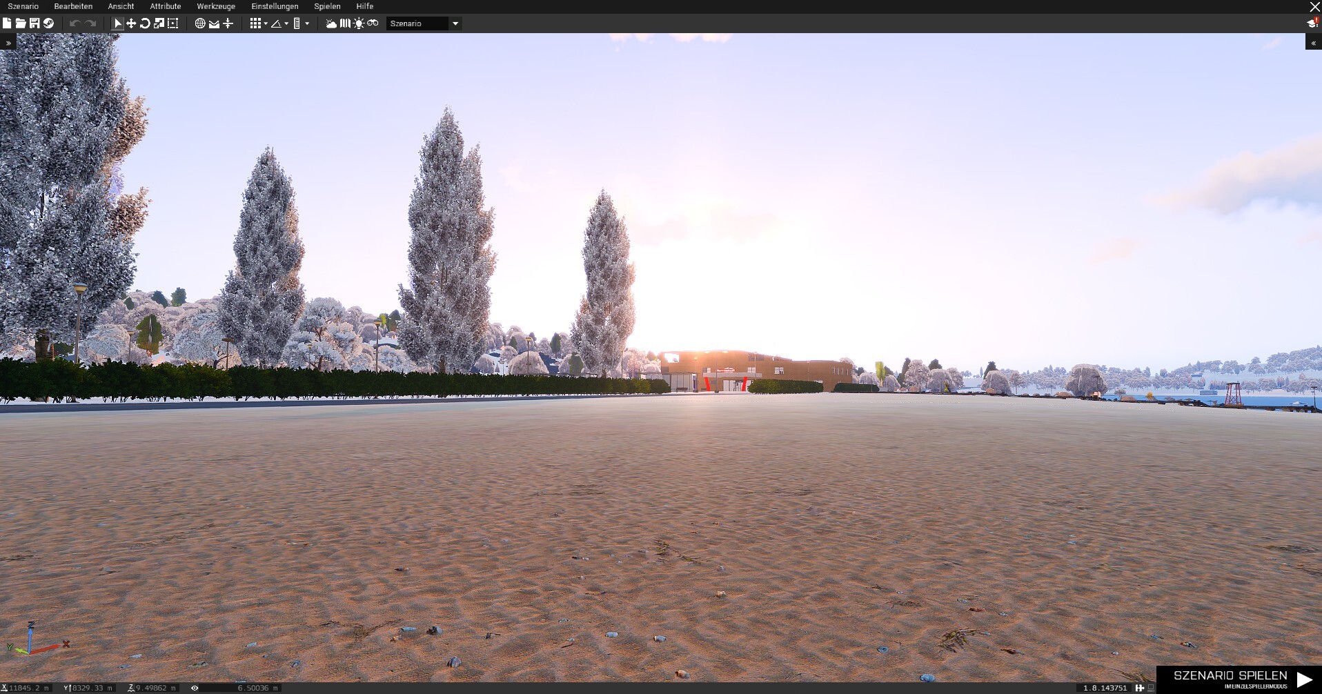Toggle the map view with globe icon
This screenshot has height=694, width=1322.
[x=200, y=23]
